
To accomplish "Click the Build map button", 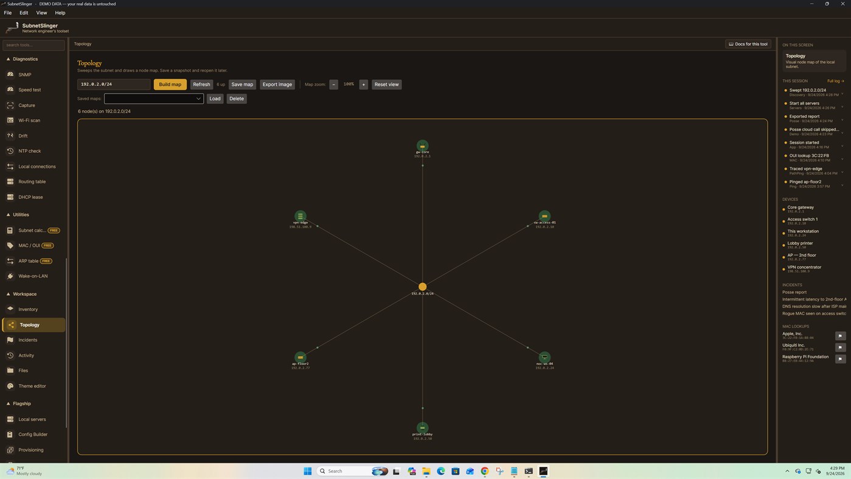I will [170, 85].
